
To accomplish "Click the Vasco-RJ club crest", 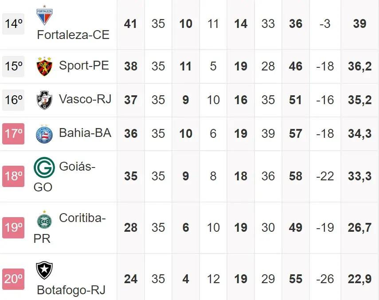I will (44, 100).
